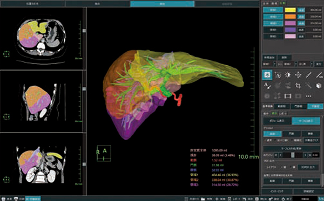324x201 pixels.
Task: Click the axial CT slice thumbnail view
Action: 41,38
